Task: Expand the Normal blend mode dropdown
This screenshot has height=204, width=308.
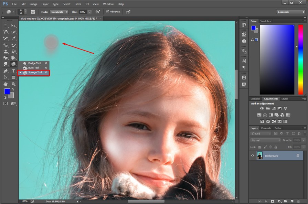Action: click(265, 140)
